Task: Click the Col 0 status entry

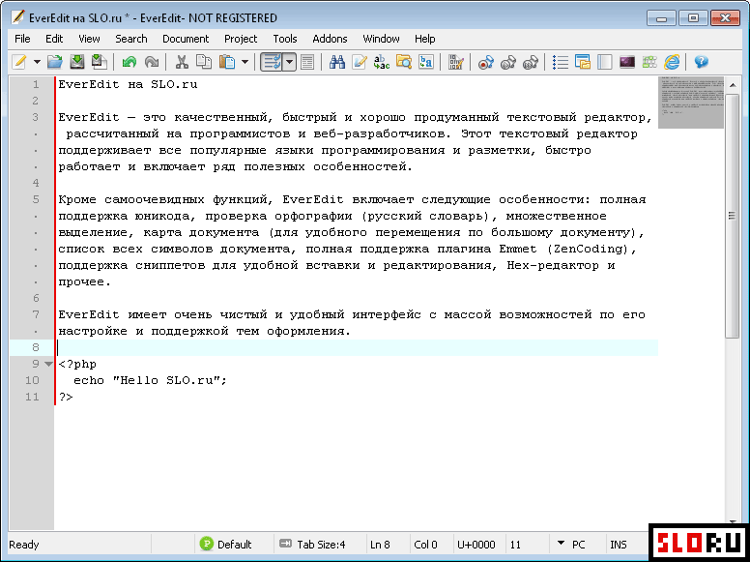Action: click(x=425, y=545)
